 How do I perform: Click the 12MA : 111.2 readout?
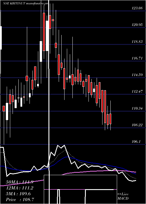coord(20,188)
